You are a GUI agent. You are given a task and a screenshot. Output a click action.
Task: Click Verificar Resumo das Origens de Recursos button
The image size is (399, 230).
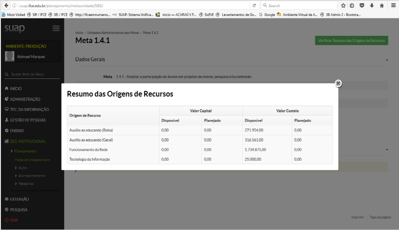(352, 41)
